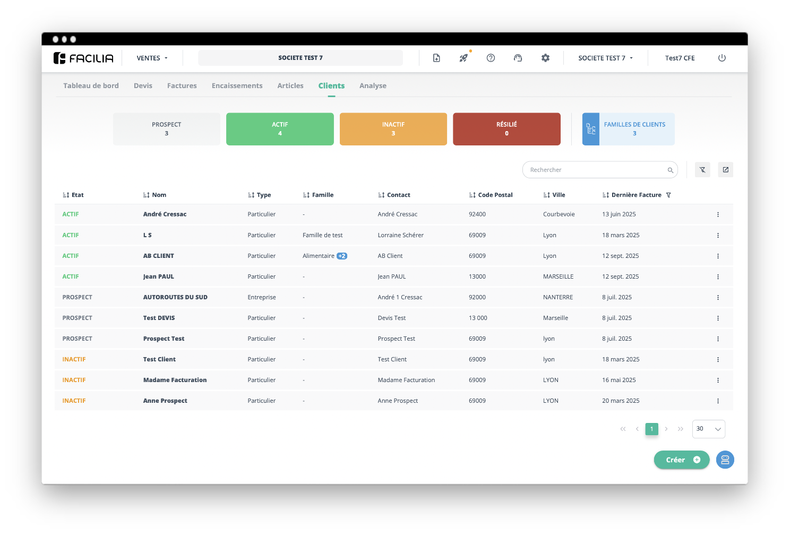
Task: Click the document download icon in header
Action: point(436,58)
